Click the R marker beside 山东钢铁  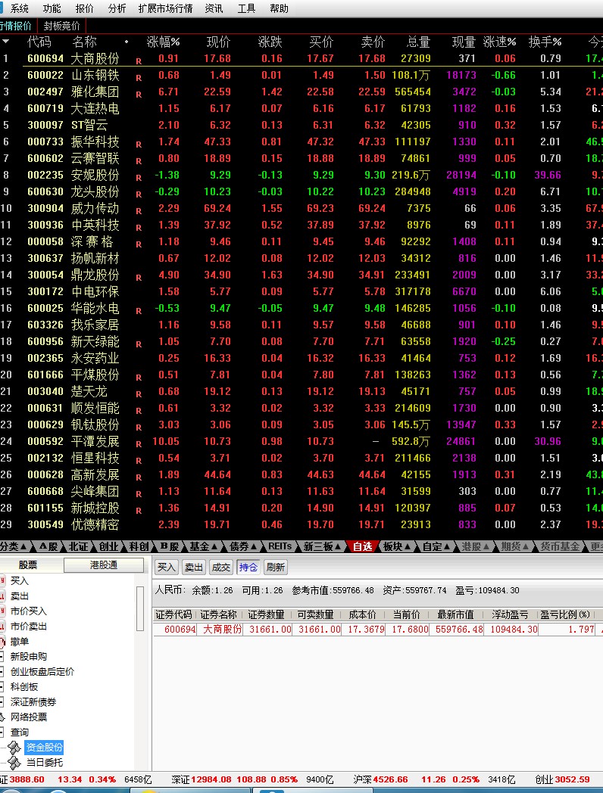[x=139, y=78]
